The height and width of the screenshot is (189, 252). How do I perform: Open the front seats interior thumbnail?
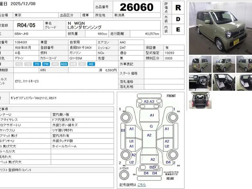click(x=224, y=82)
